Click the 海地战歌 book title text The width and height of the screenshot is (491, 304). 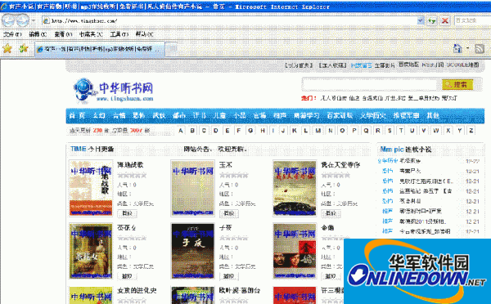130,165
